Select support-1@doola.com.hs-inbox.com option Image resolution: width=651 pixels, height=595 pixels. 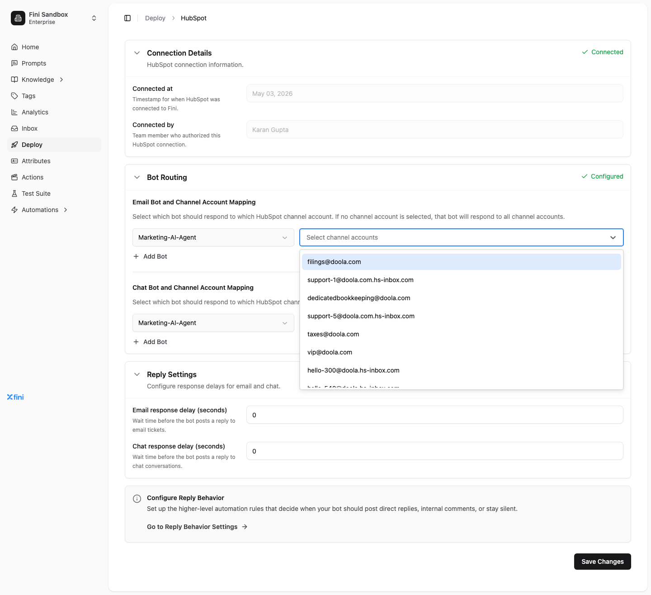[462, 280]
